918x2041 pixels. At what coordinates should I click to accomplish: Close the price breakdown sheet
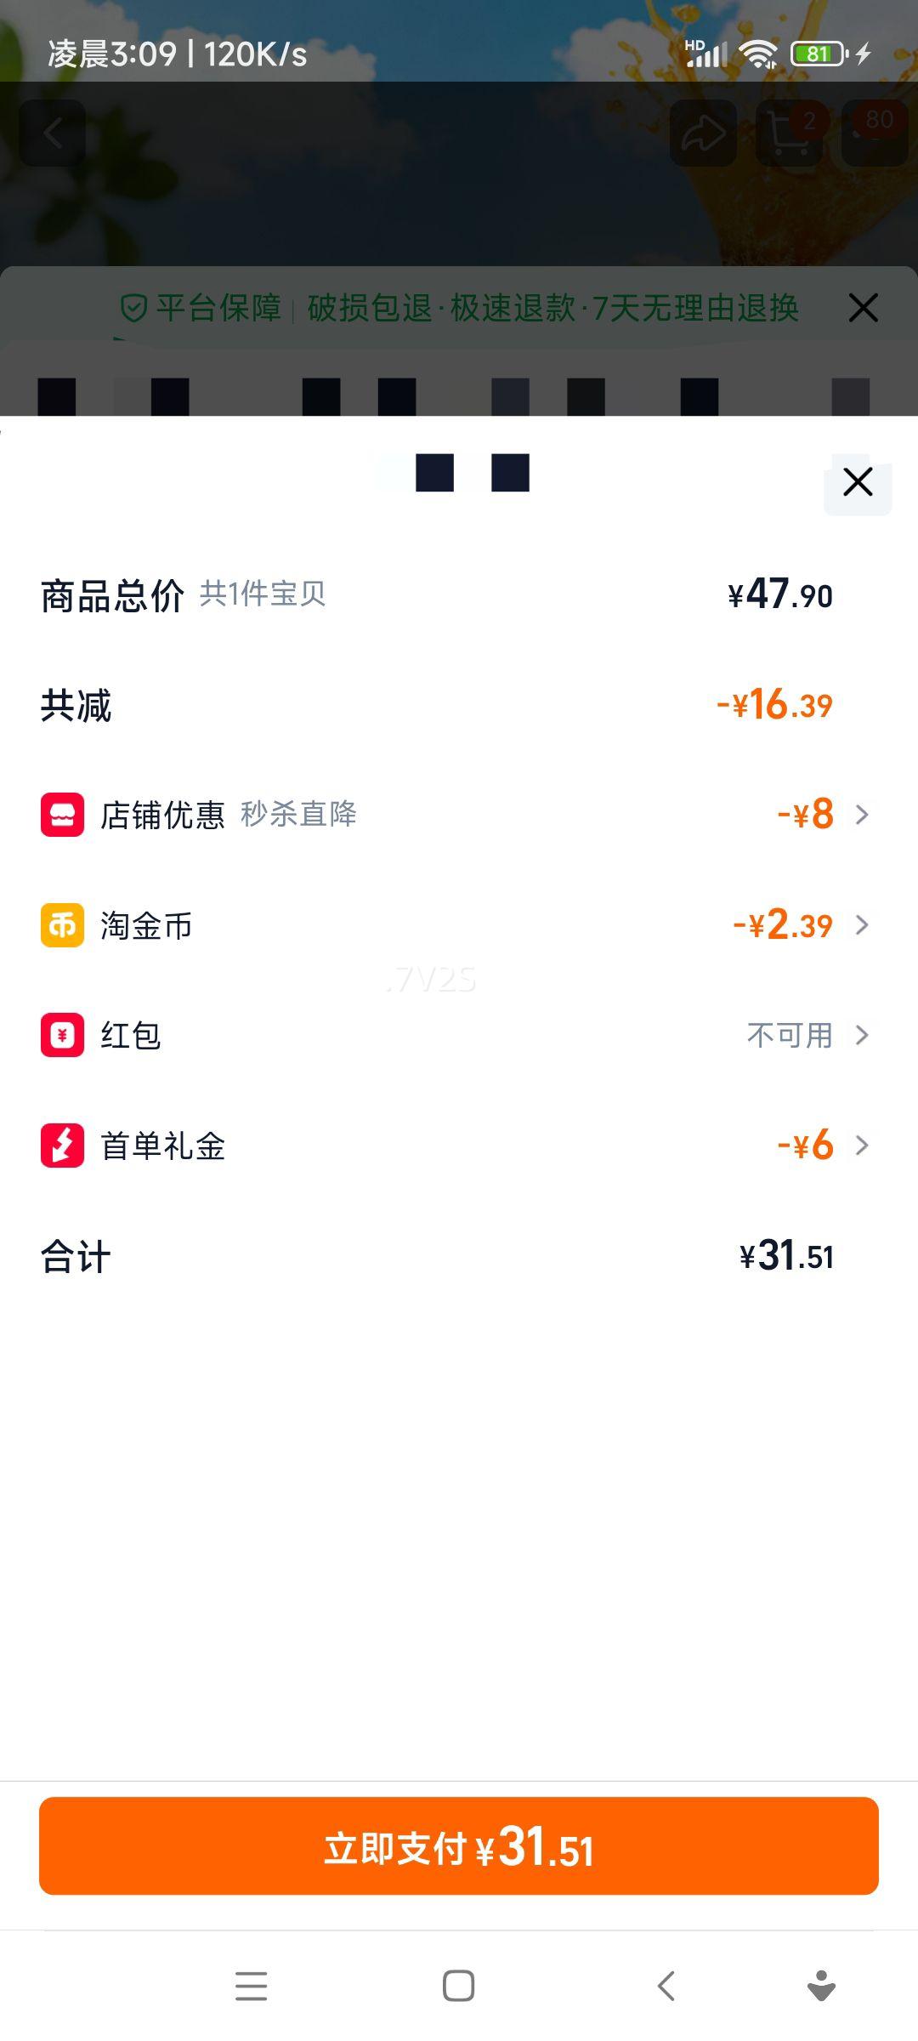[858, 482]
